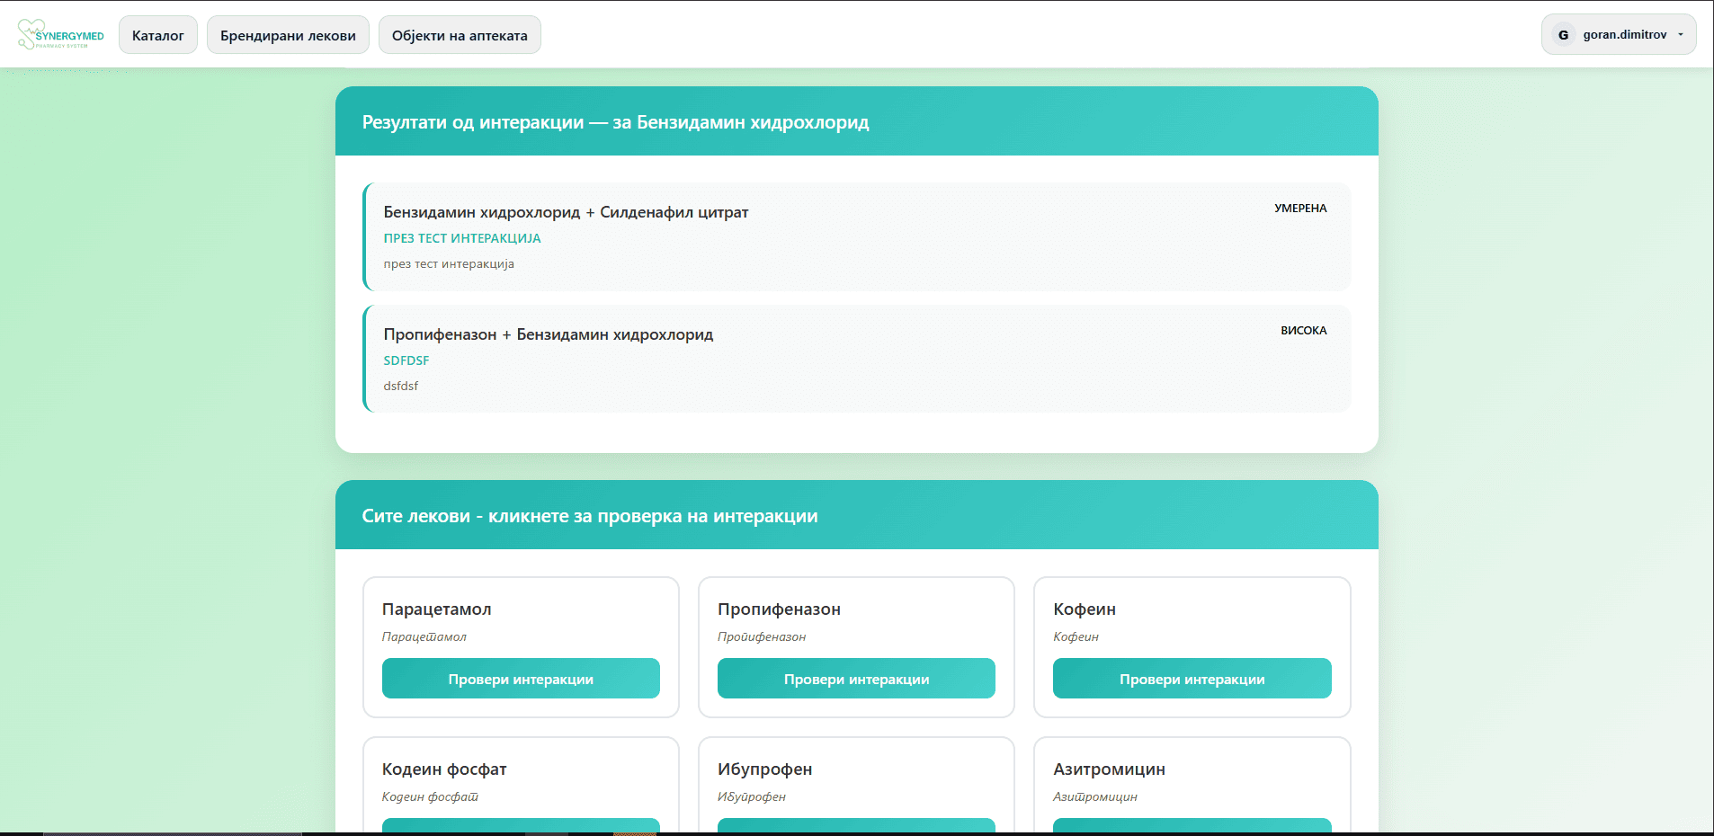The height and width of the screenshot is (836, 1714).
Task: Click the УМЕРЕНА severity badge
Action: 1300,209
